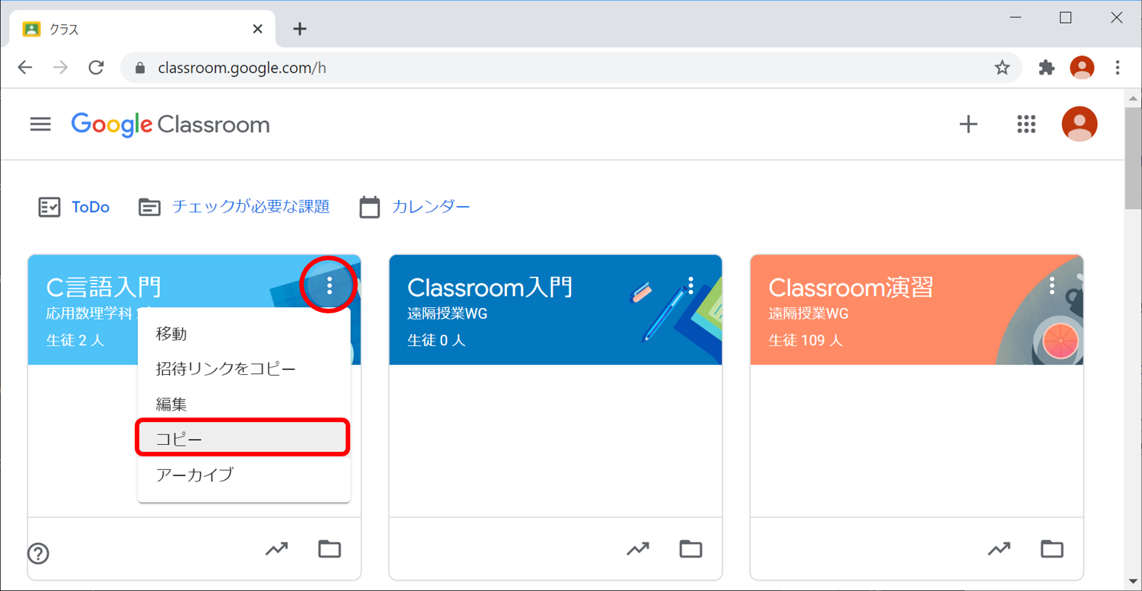Image resolution: width=1142 pixels, height=591 pixels.
Task: Open Drive folder icon on C言語入門 card
Action: [330, 548]
